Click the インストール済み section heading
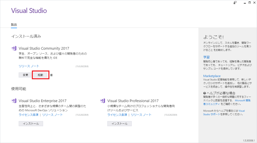Screen dimensions: 257x143 tap(26, 36)
